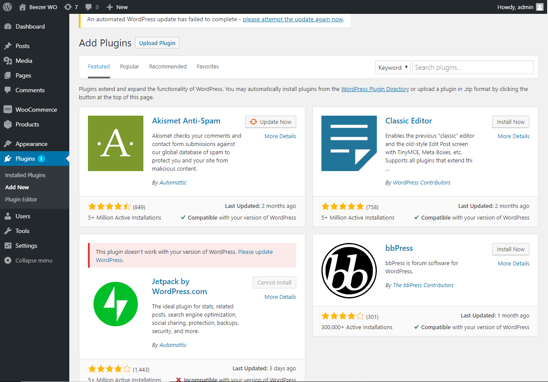Click the admin user avatar
548x382 pixels.
pos(539,7)
